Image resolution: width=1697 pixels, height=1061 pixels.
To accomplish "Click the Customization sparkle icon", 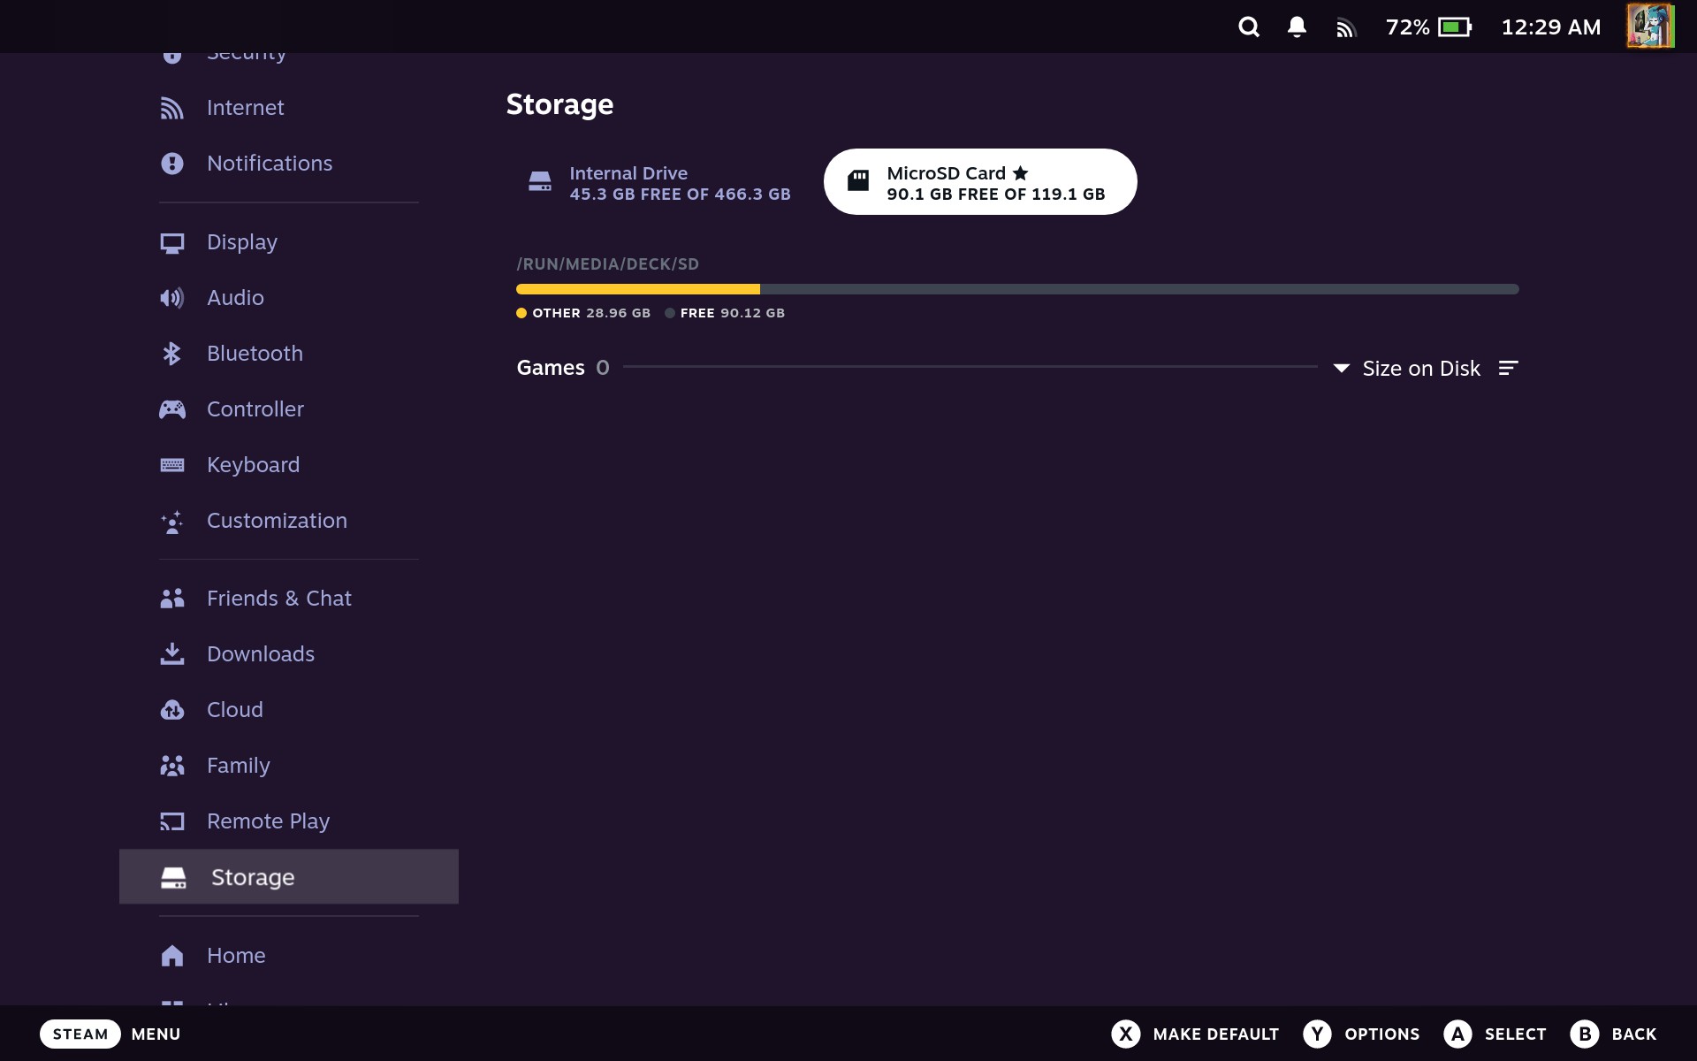I will [172, 522].
